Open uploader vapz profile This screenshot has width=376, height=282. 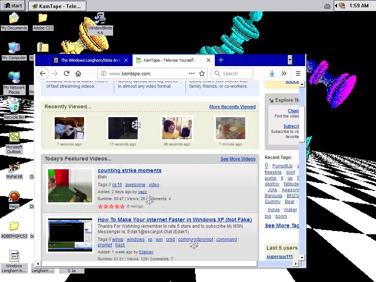pyautogui.click(x=142, y=192)
